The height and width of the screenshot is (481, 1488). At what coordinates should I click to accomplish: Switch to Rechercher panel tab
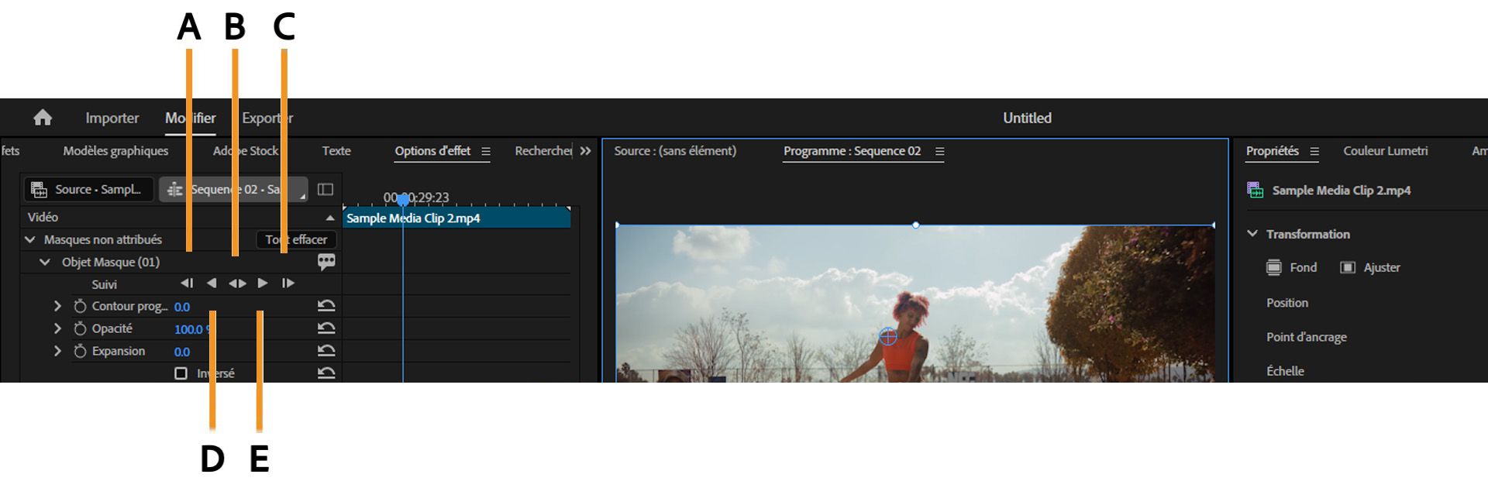(x=543, y=151)
